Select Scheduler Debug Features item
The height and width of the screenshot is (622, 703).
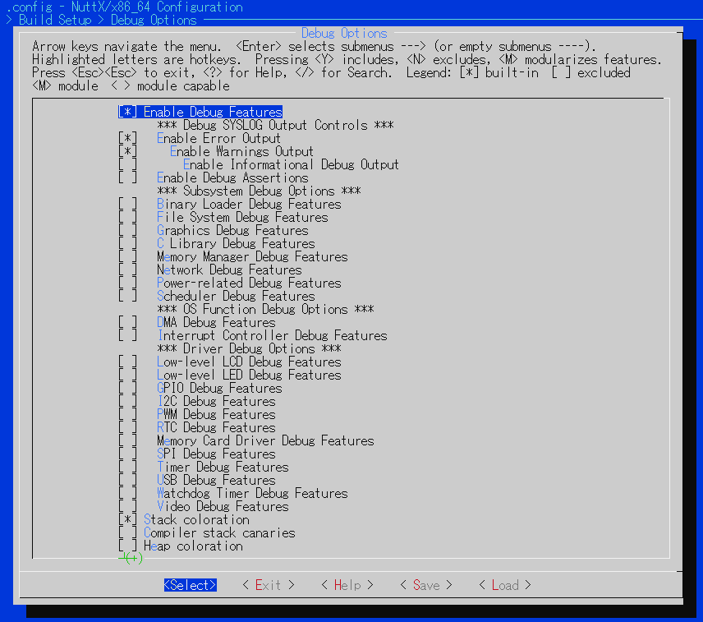[x=236, y=296]
